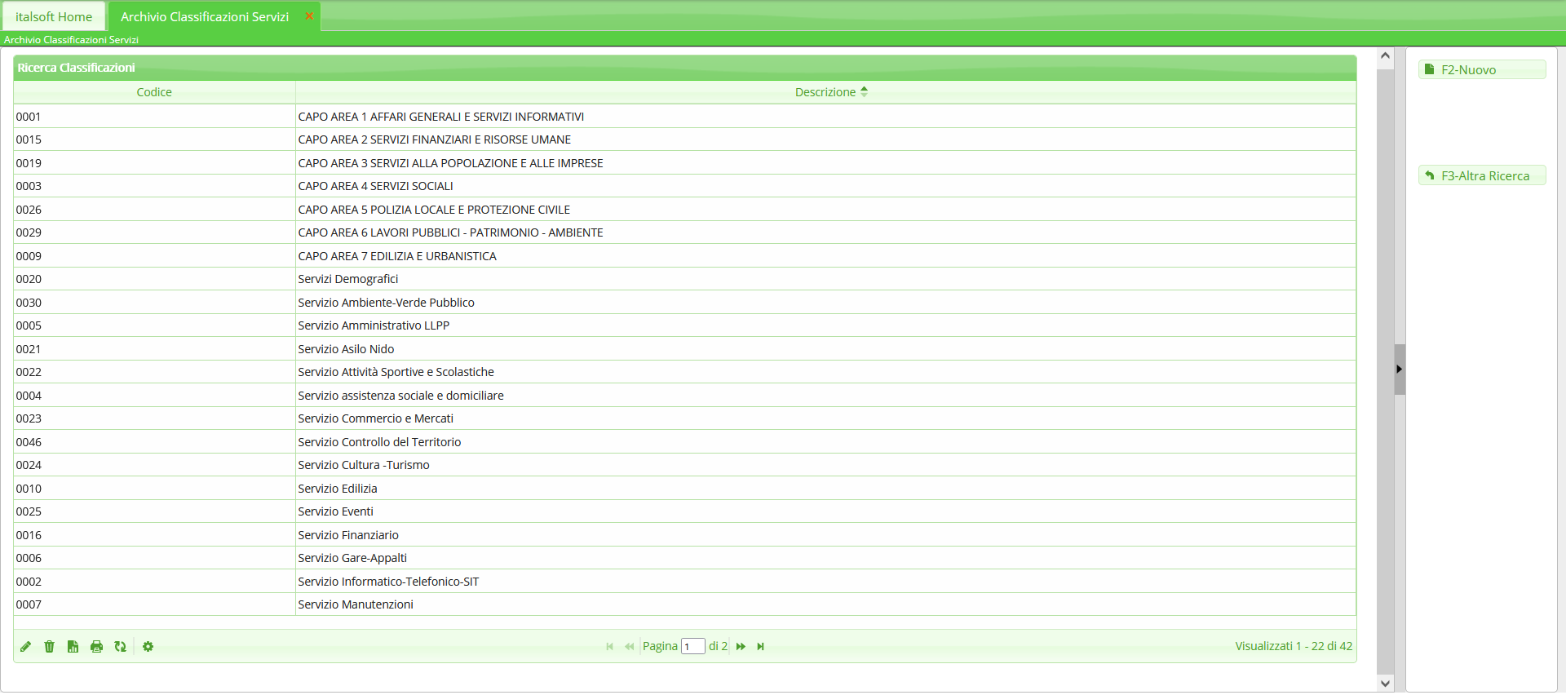Click the printer icon
1566x695 pixels.
[96, 647]
